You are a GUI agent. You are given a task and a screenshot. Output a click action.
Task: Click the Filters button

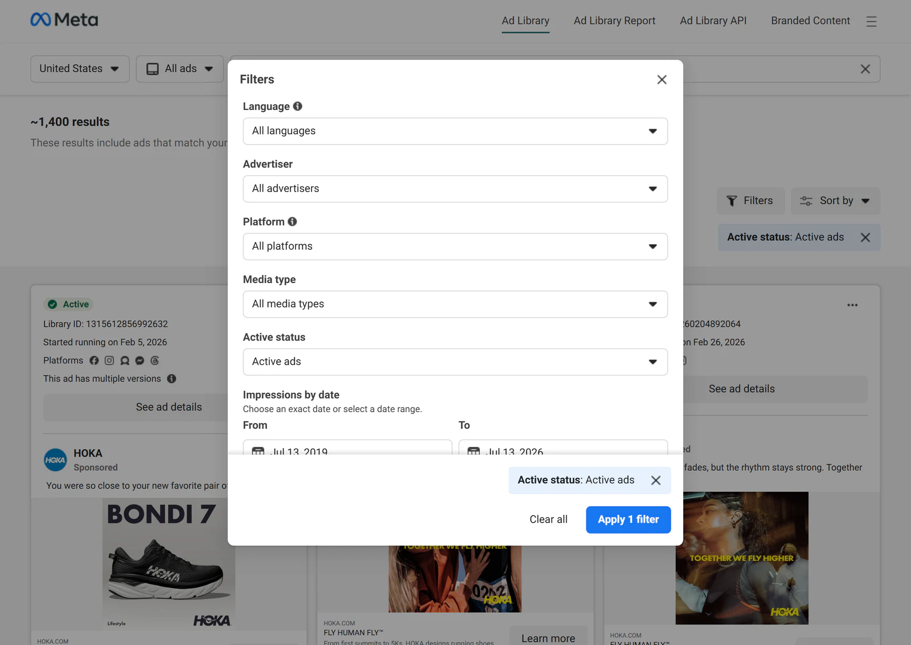(x=750, y=201)
